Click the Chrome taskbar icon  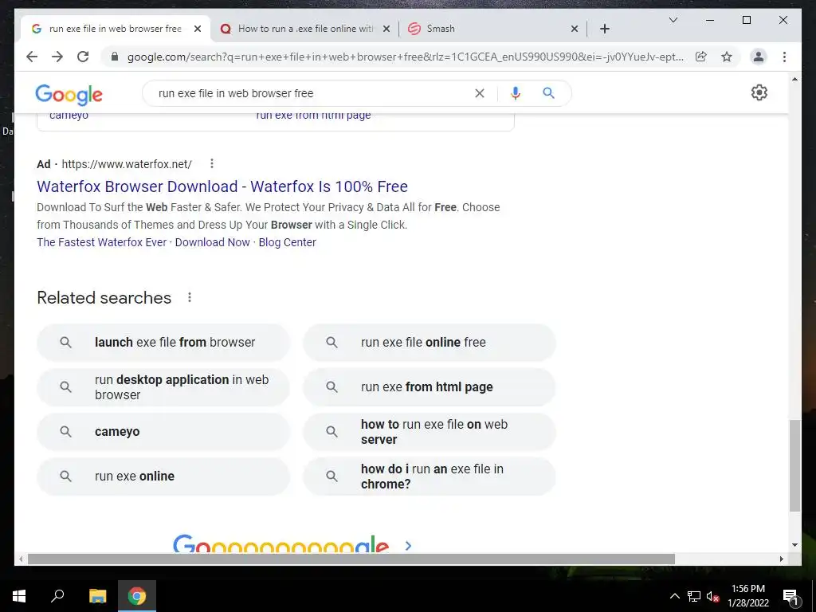[x=137, y=596]
